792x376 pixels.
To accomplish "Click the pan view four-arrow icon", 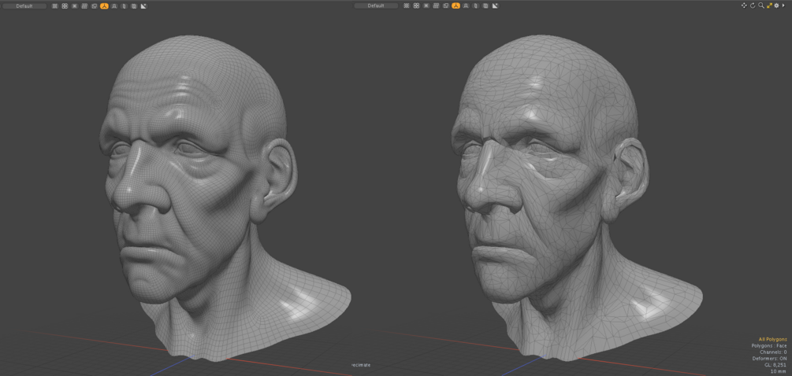I will [744, 6].
